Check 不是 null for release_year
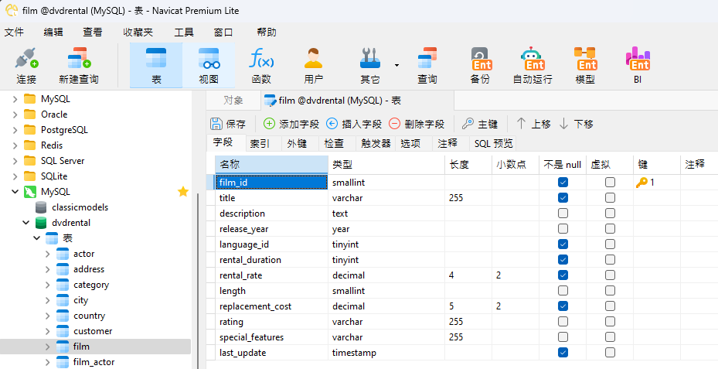The height and width of the screenshot is (369, 718). [x=563, y=229]
